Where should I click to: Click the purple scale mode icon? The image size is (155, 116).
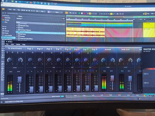point(49,12)
